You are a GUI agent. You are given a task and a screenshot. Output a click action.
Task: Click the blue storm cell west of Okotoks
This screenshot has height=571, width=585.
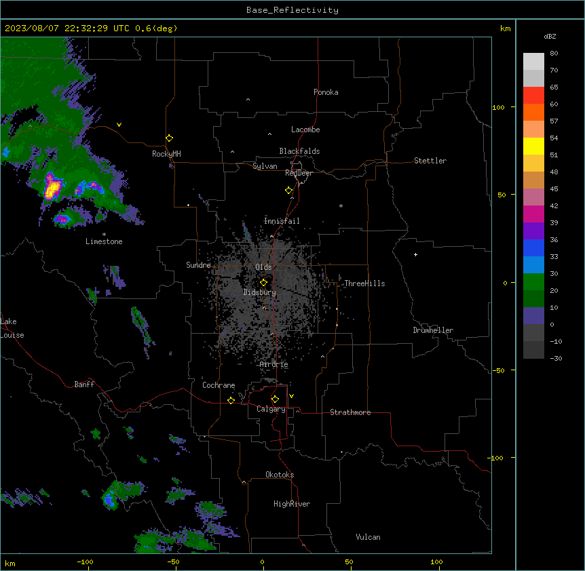pyautogui.click(x=109, y=498)
